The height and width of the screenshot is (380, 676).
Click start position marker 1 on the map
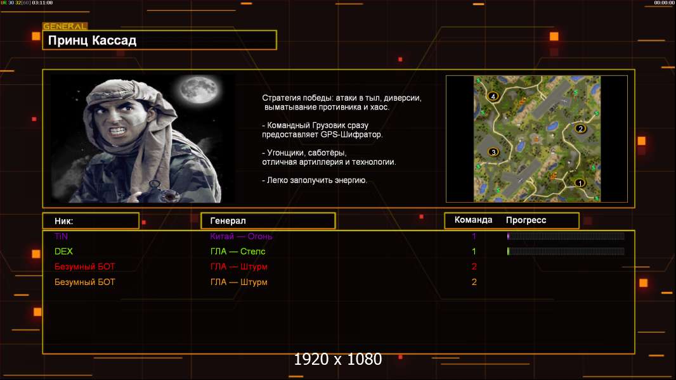click(x=580, y=183)
